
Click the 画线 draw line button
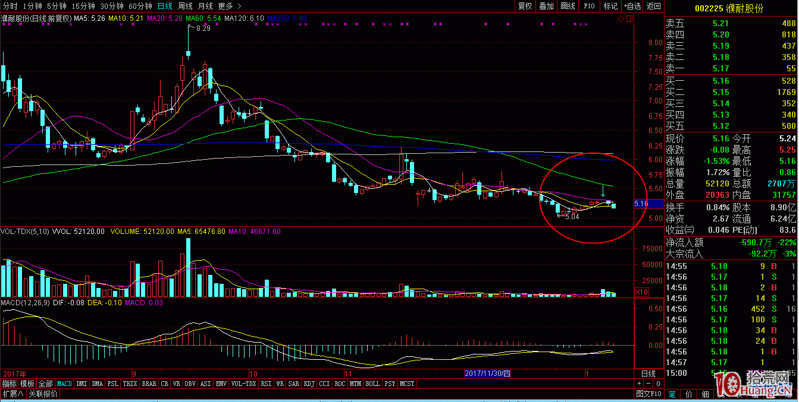click(x=568, y=6)
